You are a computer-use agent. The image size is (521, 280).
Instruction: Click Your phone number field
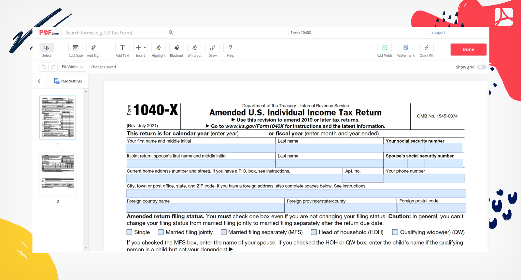pos(424,178)
